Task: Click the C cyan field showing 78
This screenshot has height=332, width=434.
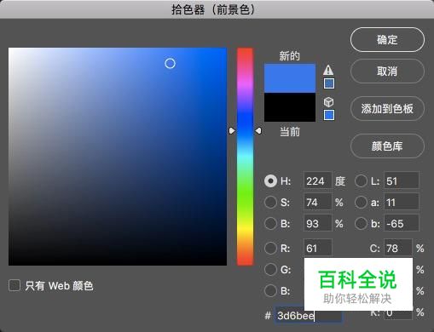Action: tap(398, 249)
